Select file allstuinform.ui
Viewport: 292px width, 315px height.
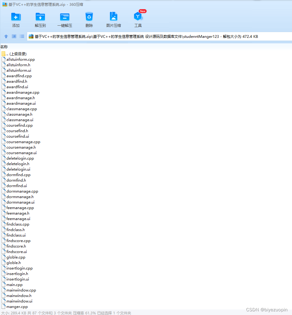tap(16, 70)
